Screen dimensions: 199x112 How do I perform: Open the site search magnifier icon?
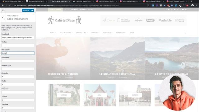tap(185, 33)
